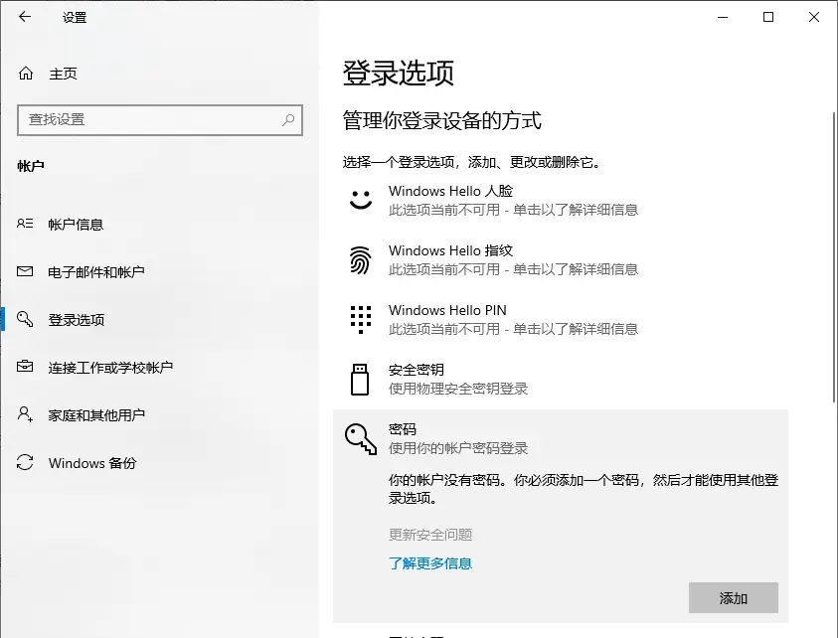The image size is (838, 638).
Task: Maximize the 设置 window
Action: [x=768, y=17]
